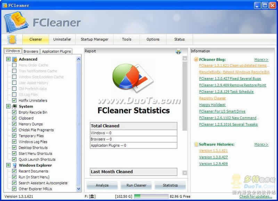Image resolution: width=278 pixels, height=201 pixels.
Task: Open the Uninstaller tab
Action: (62, 39)
